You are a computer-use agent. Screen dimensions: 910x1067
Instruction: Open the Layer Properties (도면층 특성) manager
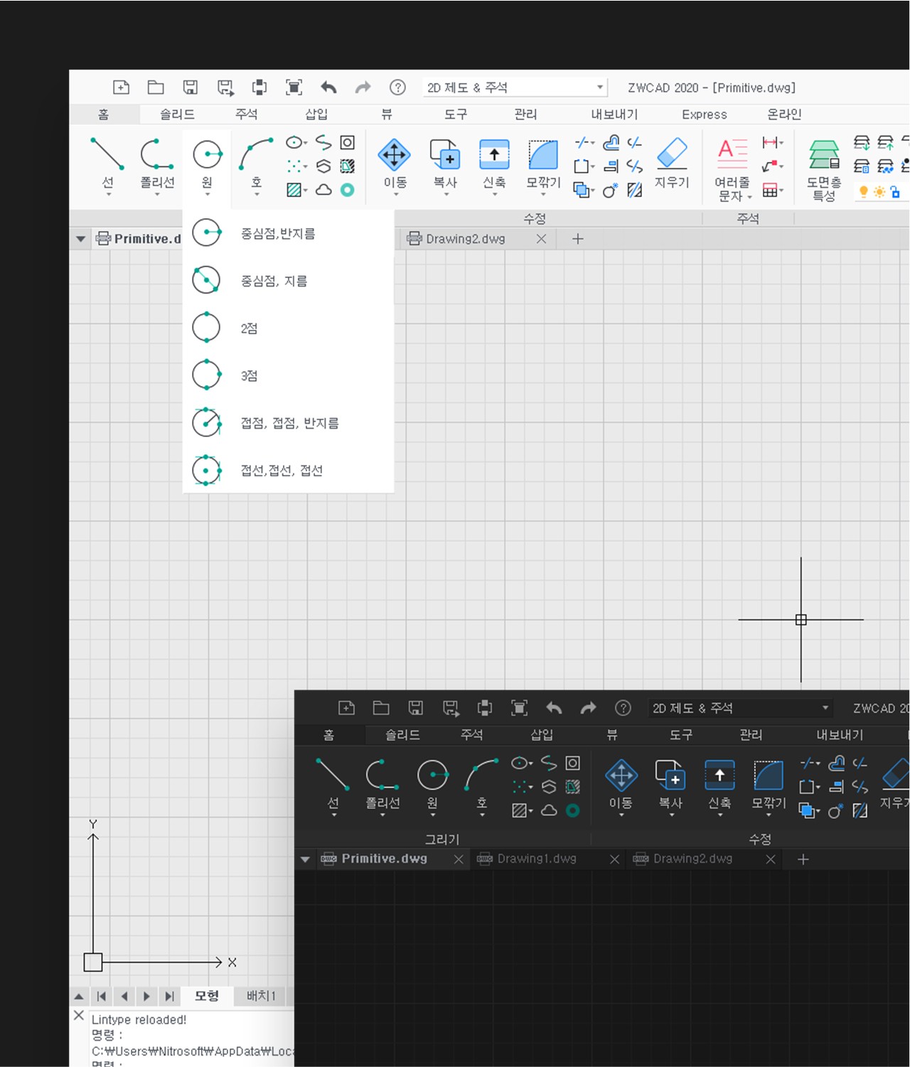[823, 163]
